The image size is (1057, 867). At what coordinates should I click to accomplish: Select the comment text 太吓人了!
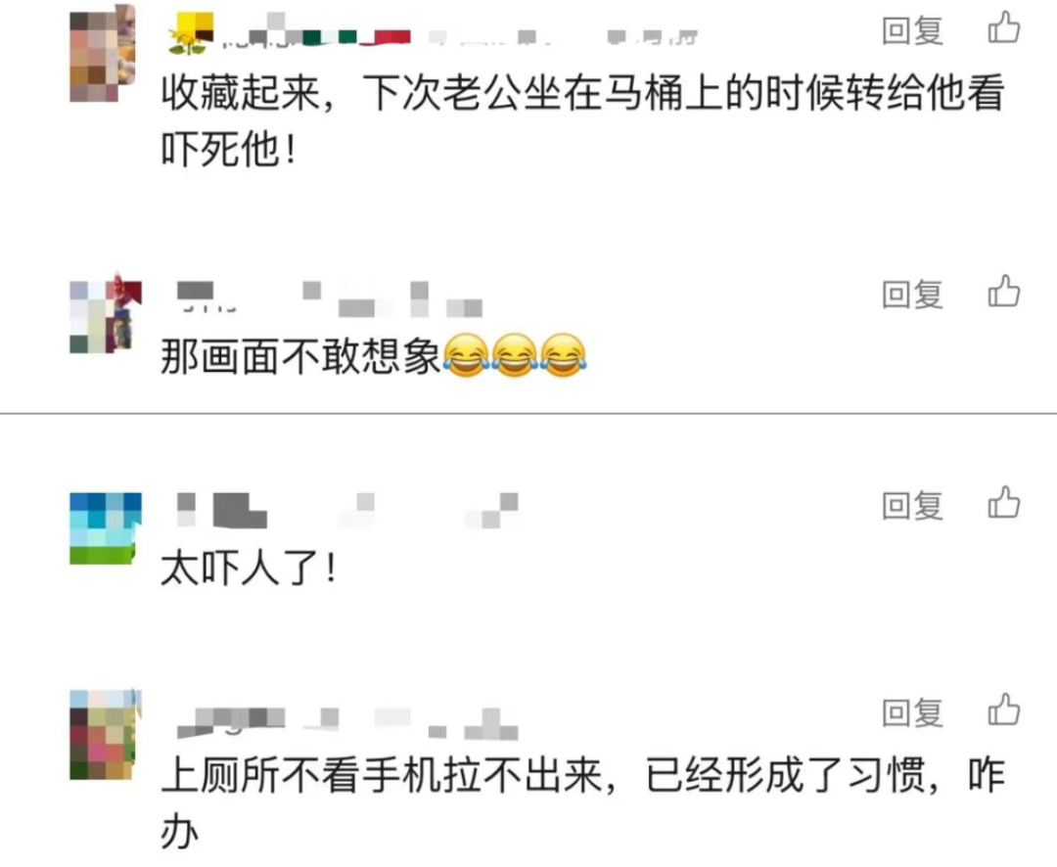click(x=248, y=568)
